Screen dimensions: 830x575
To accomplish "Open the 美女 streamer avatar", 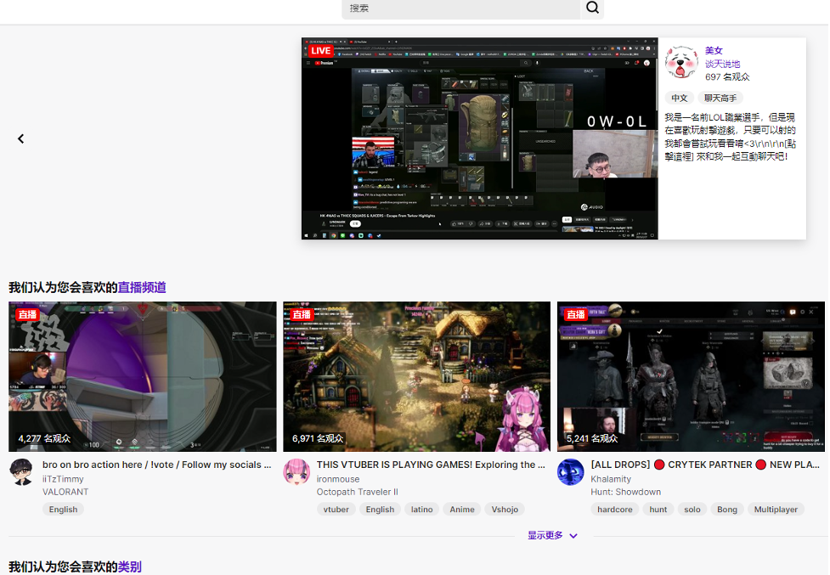I will tap(681, 62).
